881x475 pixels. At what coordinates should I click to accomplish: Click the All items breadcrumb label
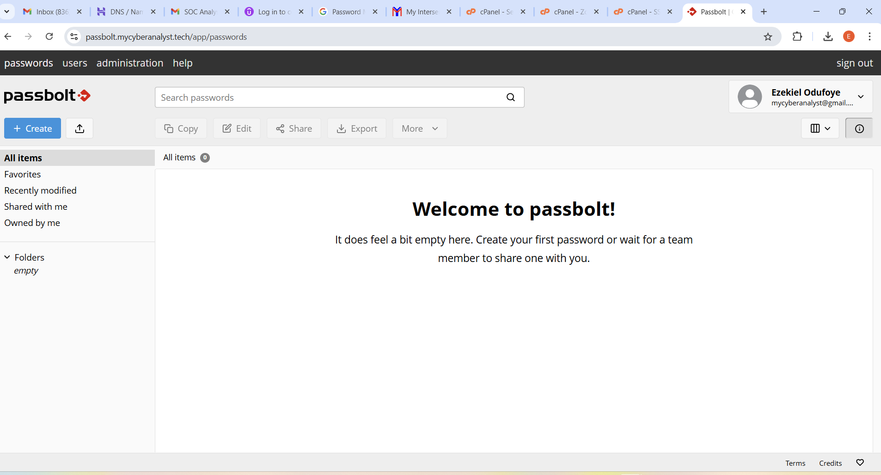click(179, 158)
